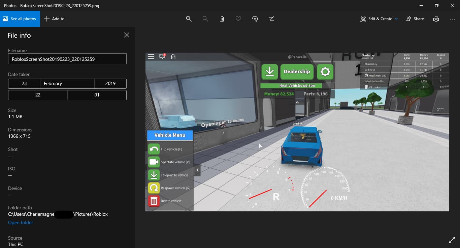
Task: Open the See more ellipsis menu
Action: (452, 19)
